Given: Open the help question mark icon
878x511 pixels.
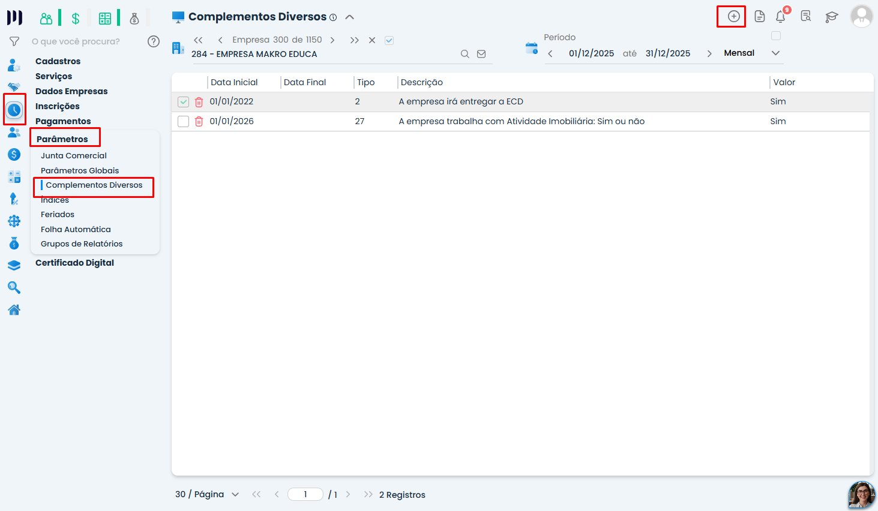Looking at the screenshot, I should pyautogui.click(x=154, y=41).
